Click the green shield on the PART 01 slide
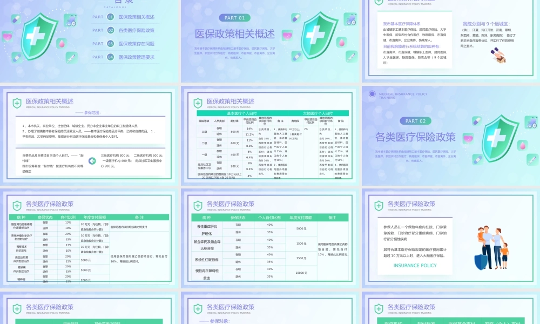This screenshot has height=324, width=540. tap(319, 36)
